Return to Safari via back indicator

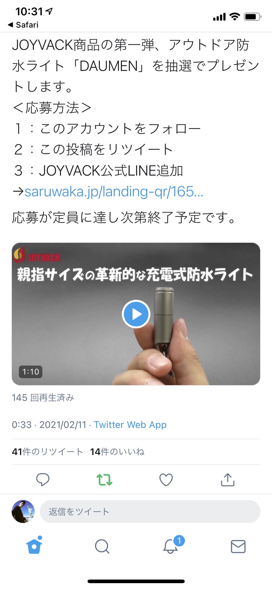[x=23, y=25]
